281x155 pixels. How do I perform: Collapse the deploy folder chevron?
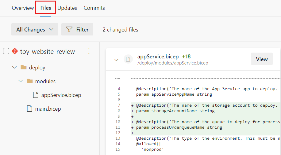pos(14,67)
